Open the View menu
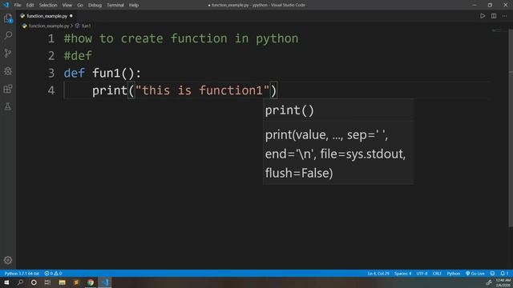Image resolution: width=513 pixels, height=288 pixels. (67, 5)
